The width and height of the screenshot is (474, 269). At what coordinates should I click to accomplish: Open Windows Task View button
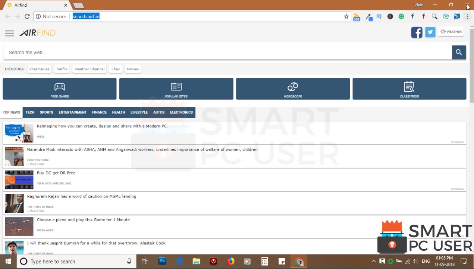point(145,261)
